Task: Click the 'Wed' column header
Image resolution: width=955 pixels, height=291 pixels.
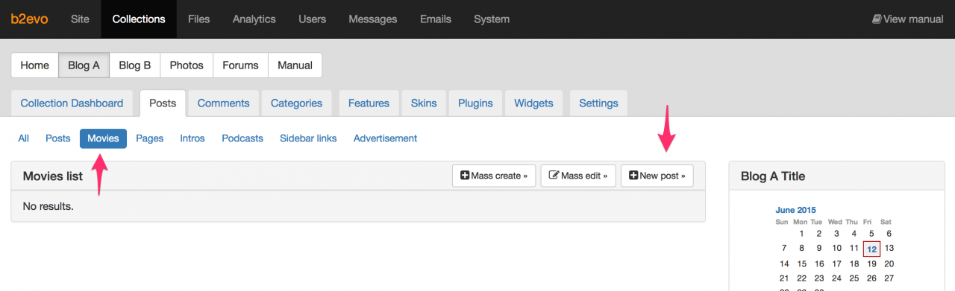Action: click(836, 222)
